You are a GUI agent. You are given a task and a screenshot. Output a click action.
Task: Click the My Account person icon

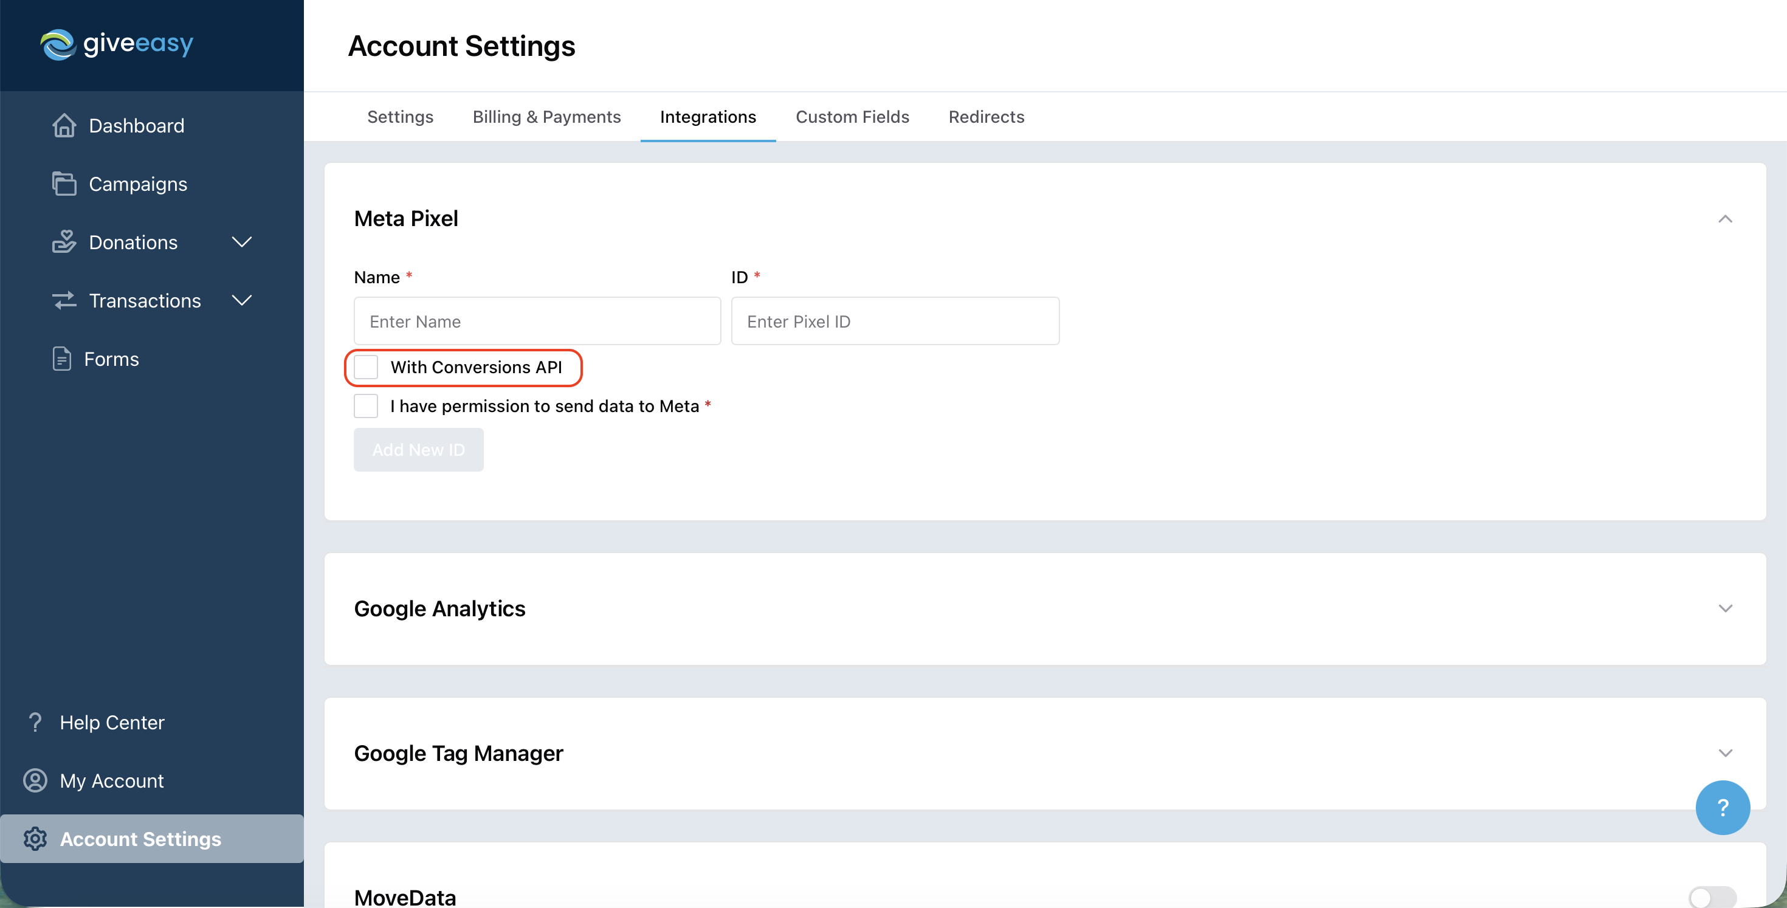[x=35, y=780]
